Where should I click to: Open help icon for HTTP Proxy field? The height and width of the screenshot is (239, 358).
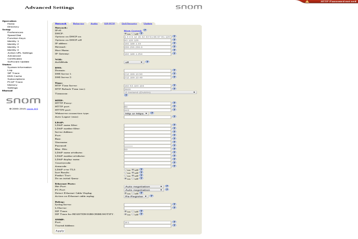(174, 103)
